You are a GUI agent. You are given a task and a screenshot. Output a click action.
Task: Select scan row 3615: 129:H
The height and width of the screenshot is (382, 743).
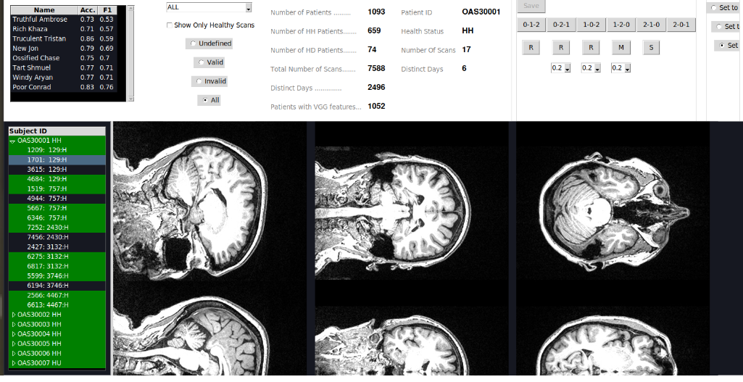coord(57,170)
